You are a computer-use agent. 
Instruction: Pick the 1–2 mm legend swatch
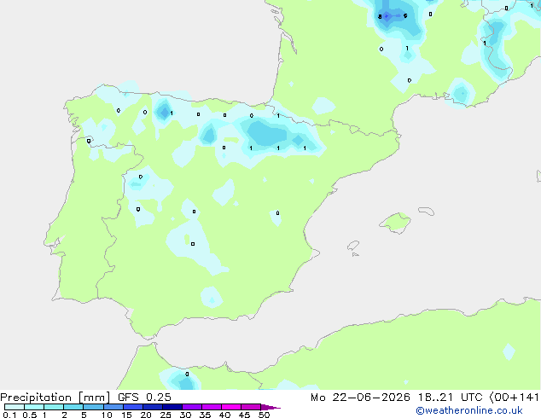[54, 407]
